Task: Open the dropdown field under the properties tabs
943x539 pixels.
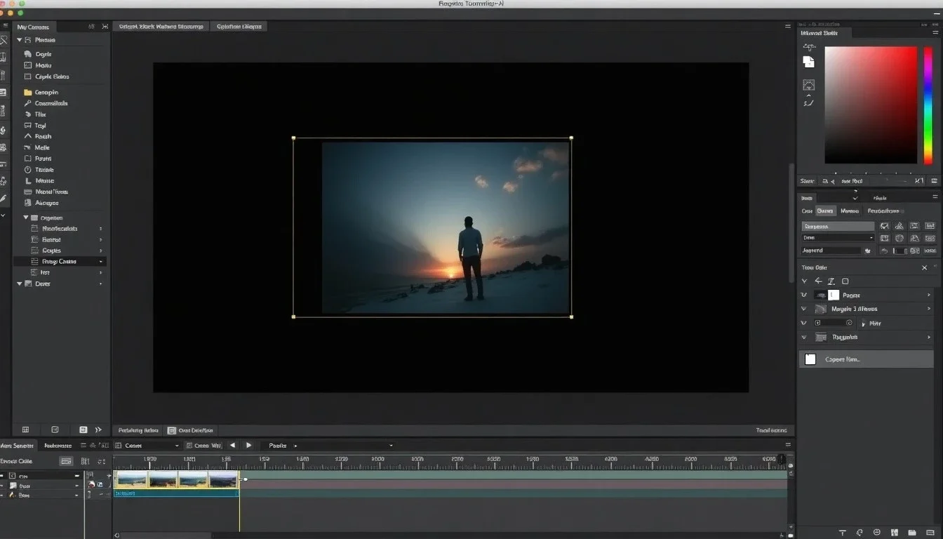Action: 837,238
